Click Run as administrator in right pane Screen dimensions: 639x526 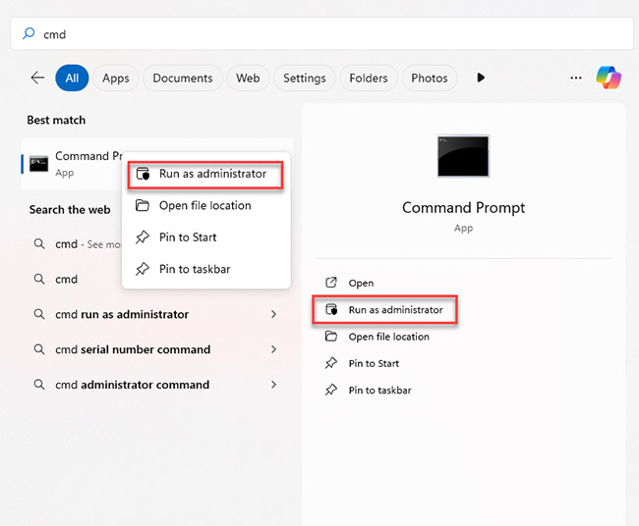coord(395,310)
